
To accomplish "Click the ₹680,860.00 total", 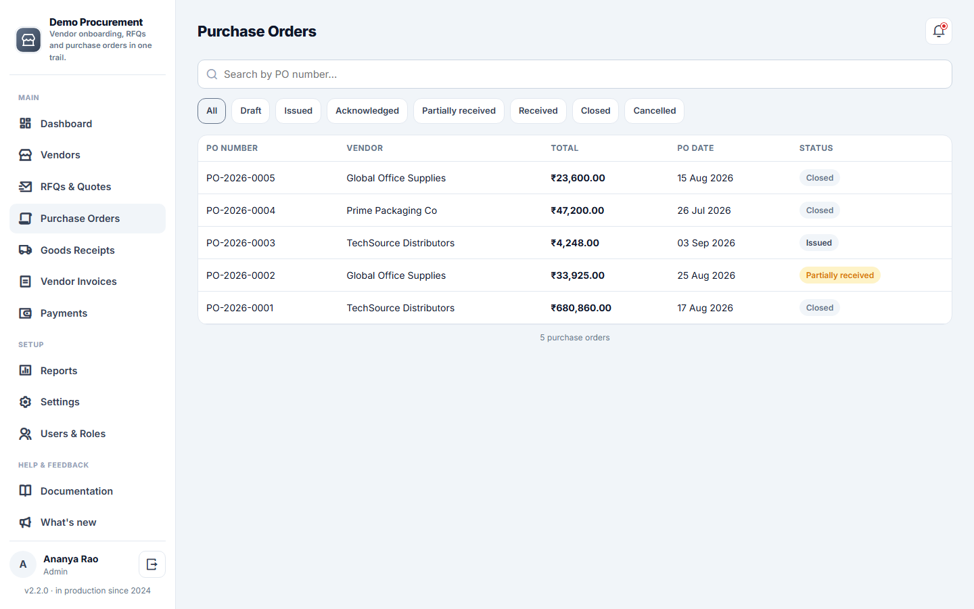I will click(581, 308).
